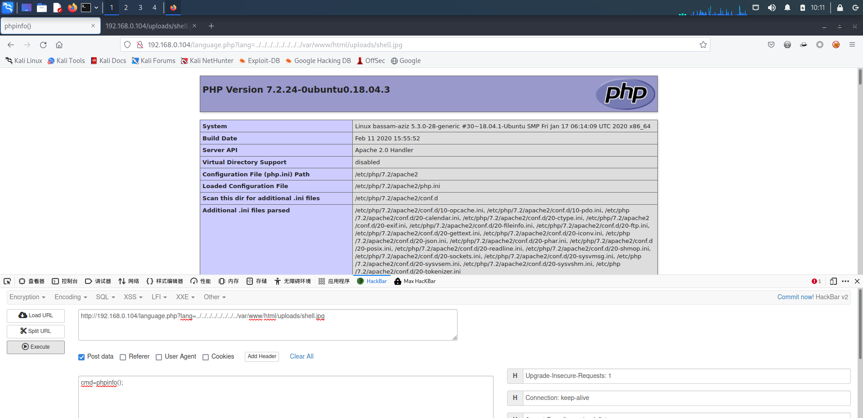The image size is (863, 418).
Task: Expand the XXE dropdown
Action: [x=185, y=297]
